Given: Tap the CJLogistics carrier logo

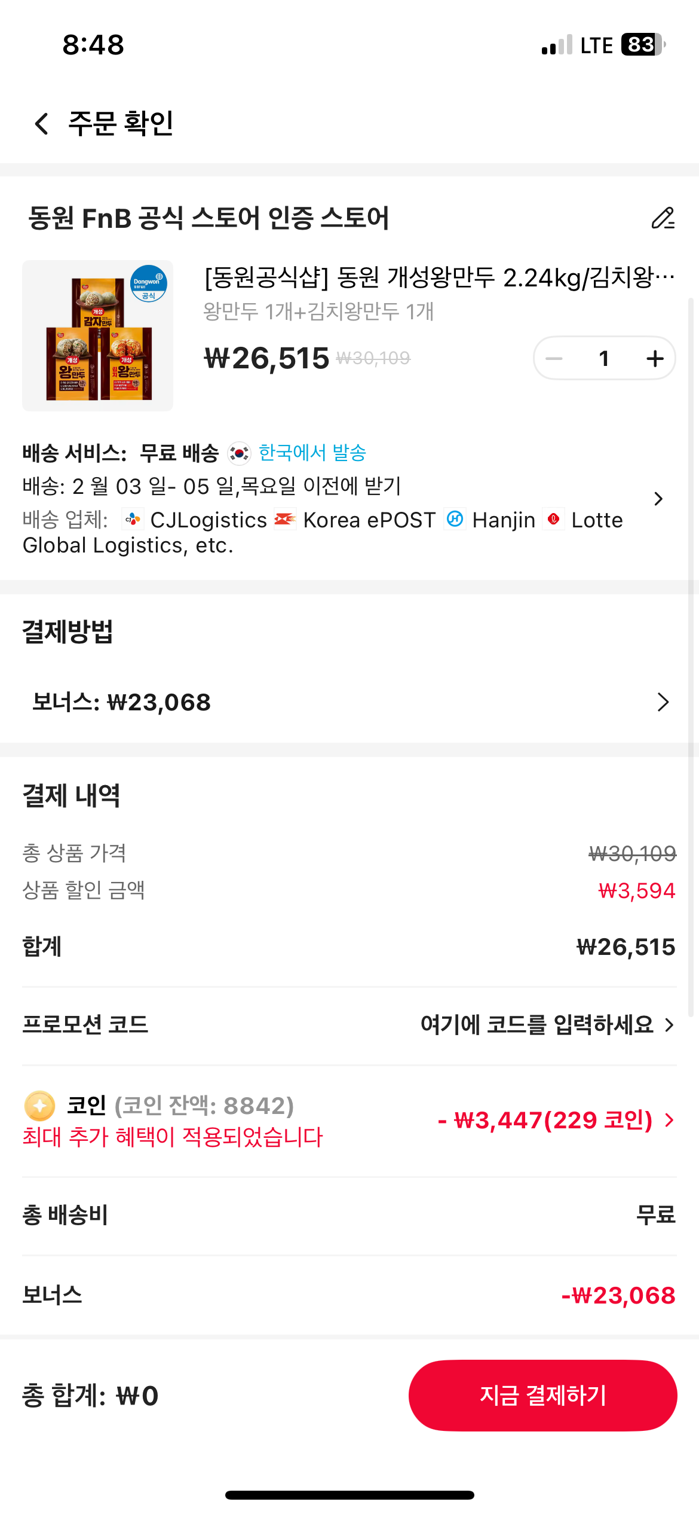Looking at the screenshot, I should pos(133,520).
